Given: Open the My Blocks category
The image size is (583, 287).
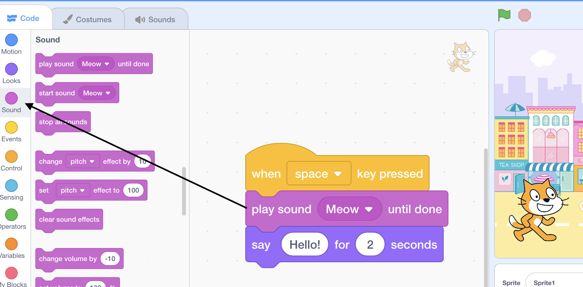Looking at the screenshot, I should [11, 274].
